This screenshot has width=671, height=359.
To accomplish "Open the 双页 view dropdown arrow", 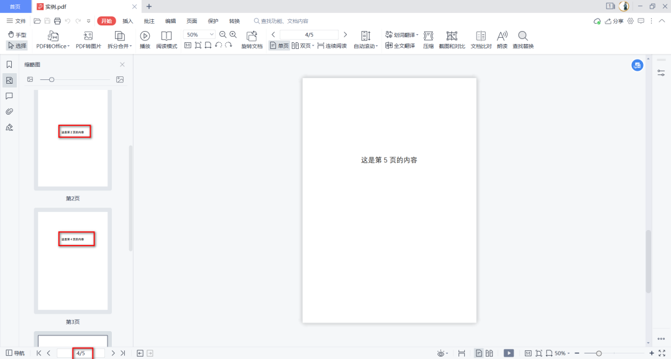I will click(x=313, y=46).
